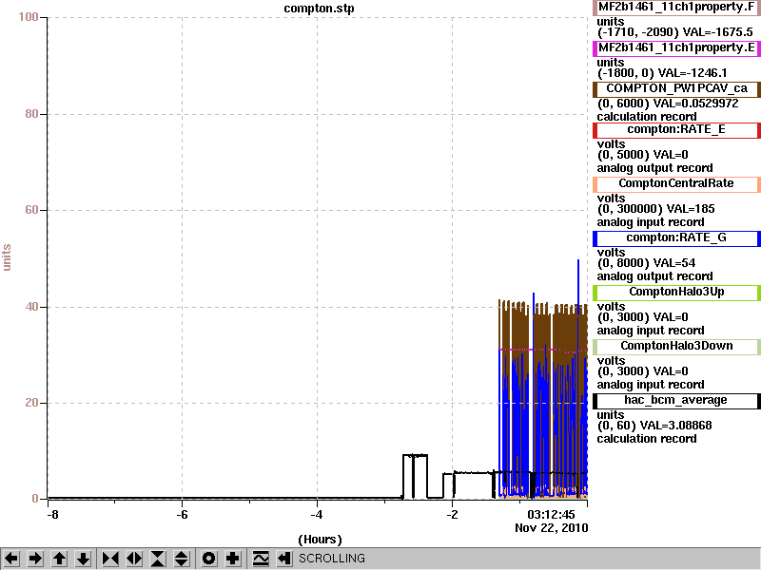Click the -8 tick on x-axis
The height and width of the screenshot is (570, 761).
tap(52, 515)
